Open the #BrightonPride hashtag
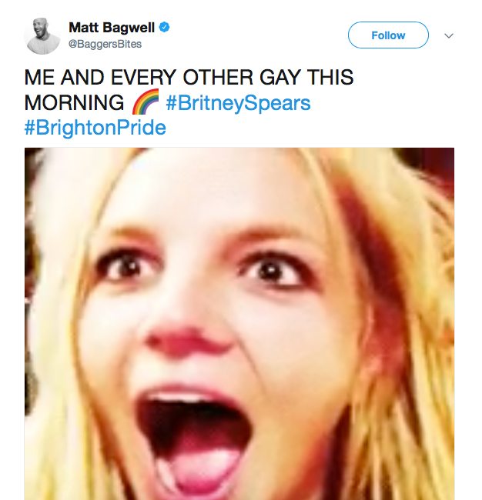 (95, 127)
